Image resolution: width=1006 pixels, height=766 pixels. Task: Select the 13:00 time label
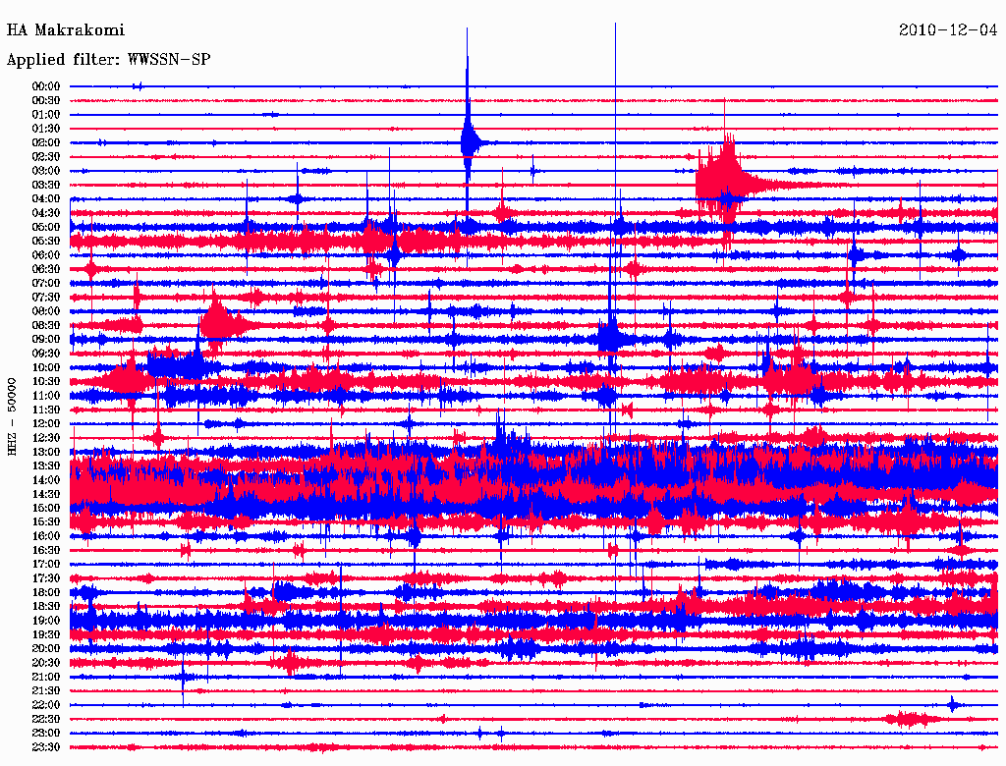point(46,452)
